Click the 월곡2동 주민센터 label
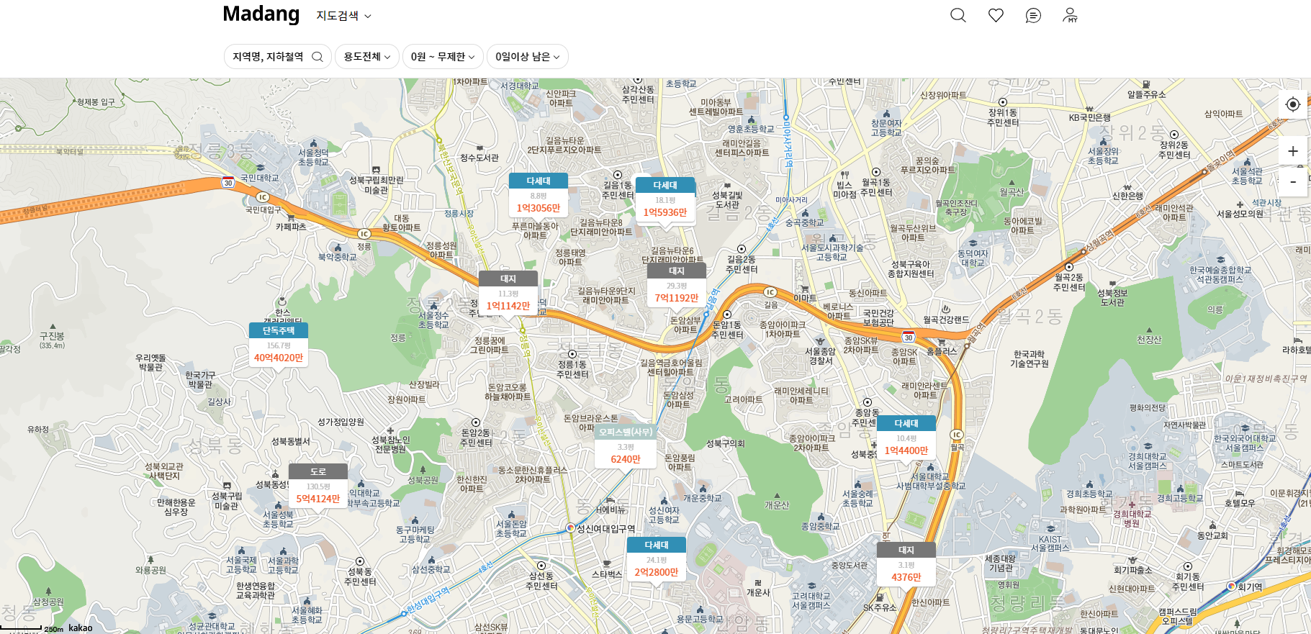This screenshot has height=634, width=1311. 1069,282
